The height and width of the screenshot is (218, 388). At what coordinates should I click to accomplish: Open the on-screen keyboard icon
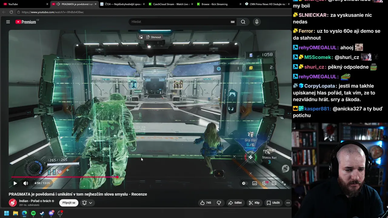tap(232, 22)
